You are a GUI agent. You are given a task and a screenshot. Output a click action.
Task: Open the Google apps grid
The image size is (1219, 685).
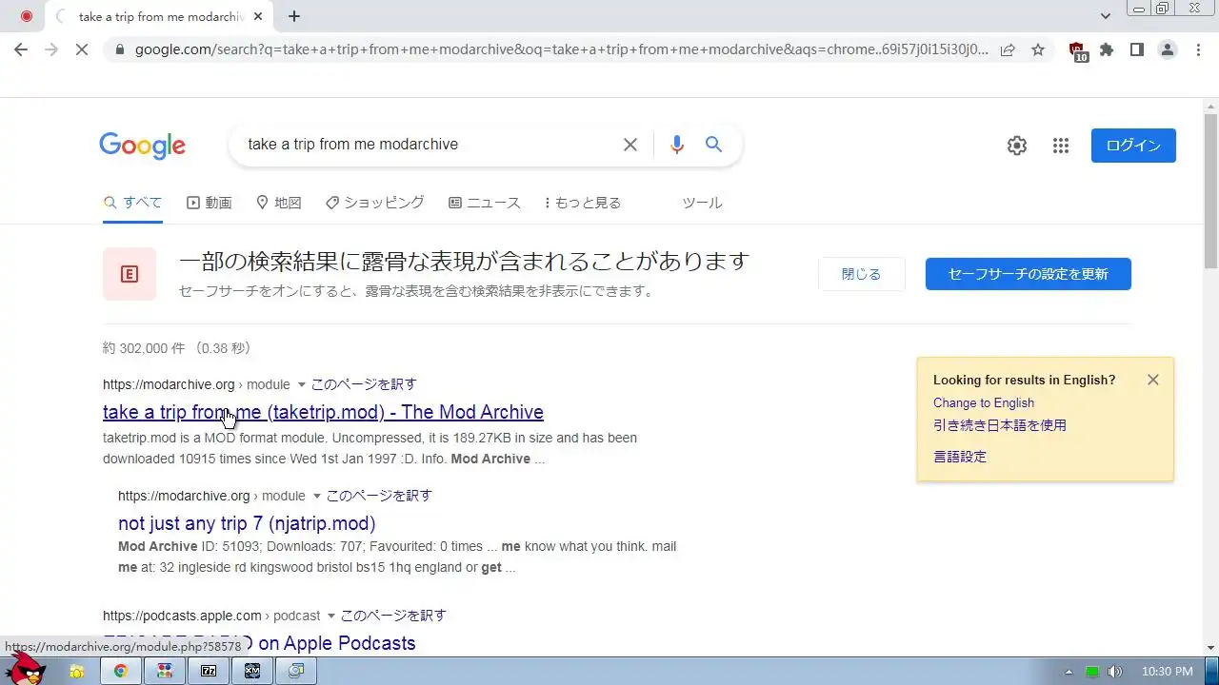click(1061, 146)
